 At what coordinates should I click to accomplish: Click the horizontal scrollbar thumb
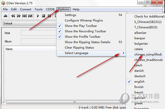[66, 102]
